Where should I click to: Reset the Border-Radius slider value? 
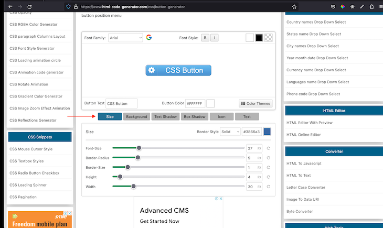pos(269,158)
